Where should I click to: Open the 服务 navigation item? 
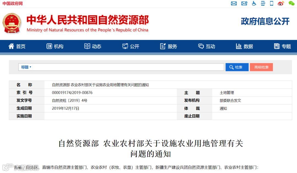(x=172, y=46)
